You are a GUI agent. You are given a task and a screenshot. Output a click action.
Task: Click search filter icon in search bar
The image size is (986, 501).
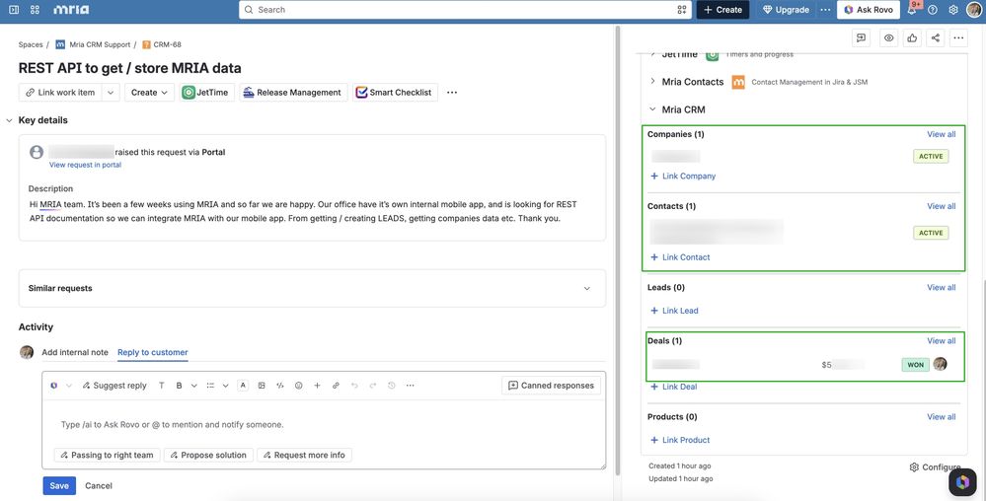(682, 10)
